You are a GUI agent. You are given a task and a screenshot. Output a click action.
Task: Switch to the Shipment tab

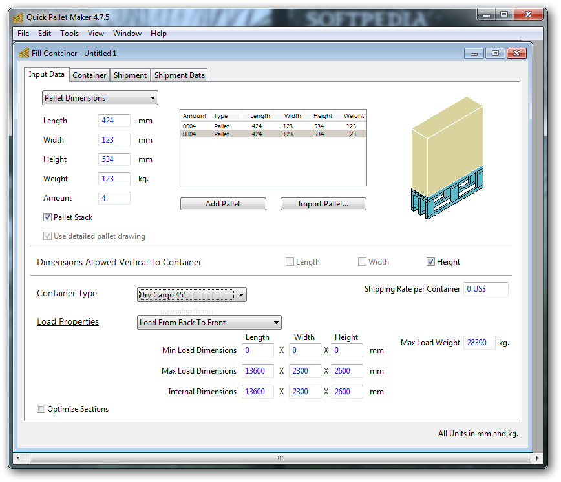(130, 75)
